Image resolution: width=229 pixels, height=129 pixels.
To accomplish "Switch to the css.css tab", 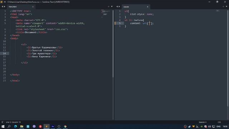I will 126,7.
